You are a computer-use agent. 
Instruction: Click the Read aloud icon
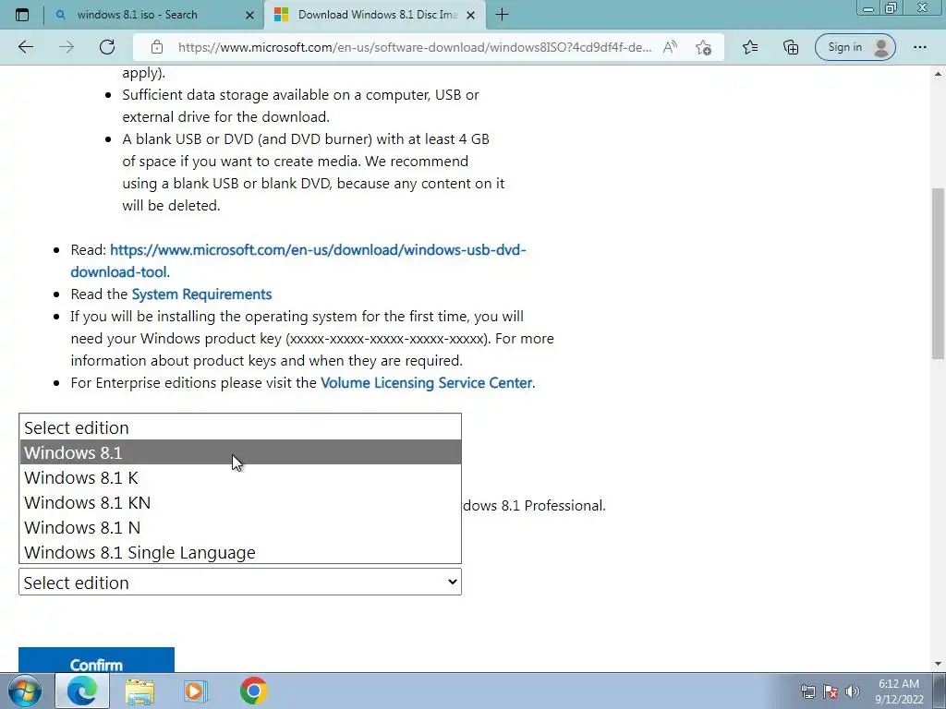[x=670, y=47]
